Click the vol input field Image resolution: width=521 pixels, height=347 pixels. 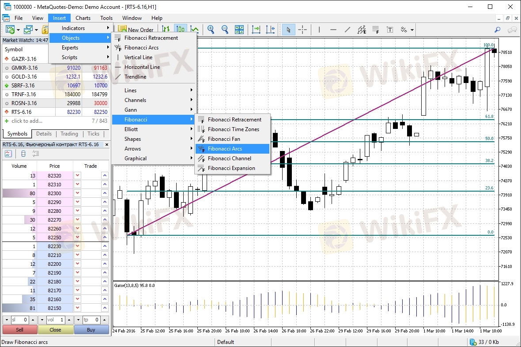click(56, 320)
